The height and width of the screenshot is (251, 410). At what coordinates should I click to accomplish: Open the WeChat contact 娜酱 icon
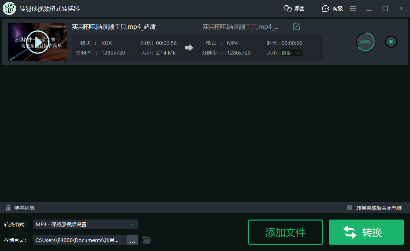coord(288,8)
